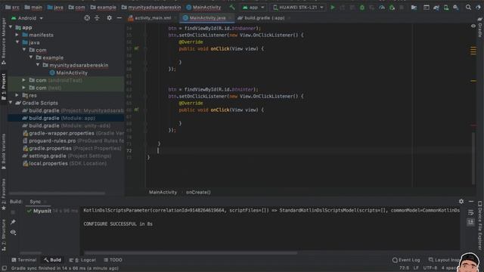This screenshot has height=272, width=484.
Task: Click the eye filter icon in Build panel
Action: 13,232
